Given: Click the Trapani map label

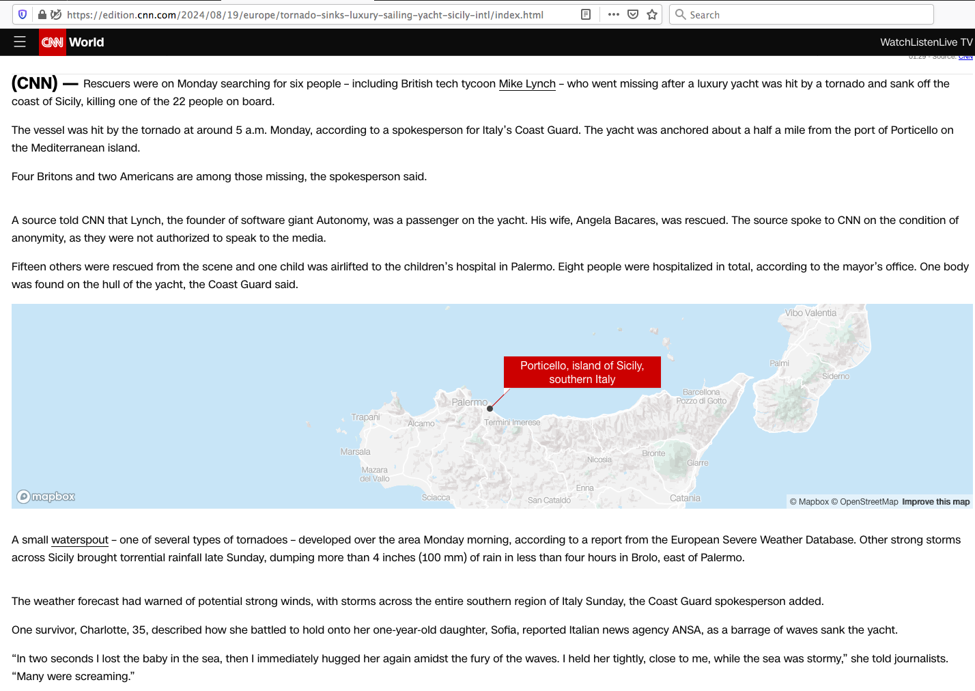Looking at the screenshot, I should click(x=365, y=417).
